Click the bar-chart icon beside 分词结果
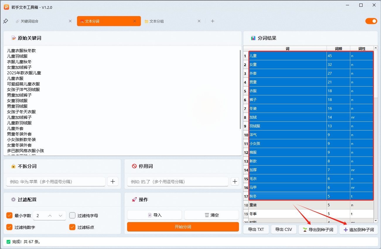This screenshot has height=249, width=381. pos(253,38)
